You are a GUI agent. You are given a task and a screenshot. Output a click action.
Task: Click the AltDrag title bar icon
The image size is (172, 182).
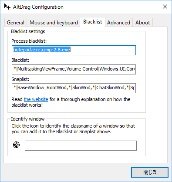point(7,7)
